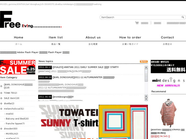Image resolution: width=186 pixels, height=139 pixels.
Task: Open the dresden(60) category
Action: pyautogui.click(x=10, y=129)
